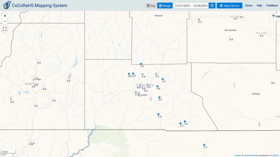Select the 1.5 precipitation marker
Viewport: 280px width, 157px height.
point(180,123)
